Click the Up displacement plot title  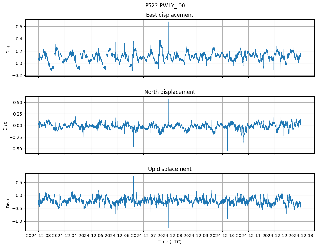click(170, 169)
